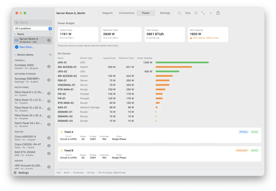The height and width of the screenshot is (191, 276).
Task: Click the plus add icon in toolbar
Action: pos(210,13)
